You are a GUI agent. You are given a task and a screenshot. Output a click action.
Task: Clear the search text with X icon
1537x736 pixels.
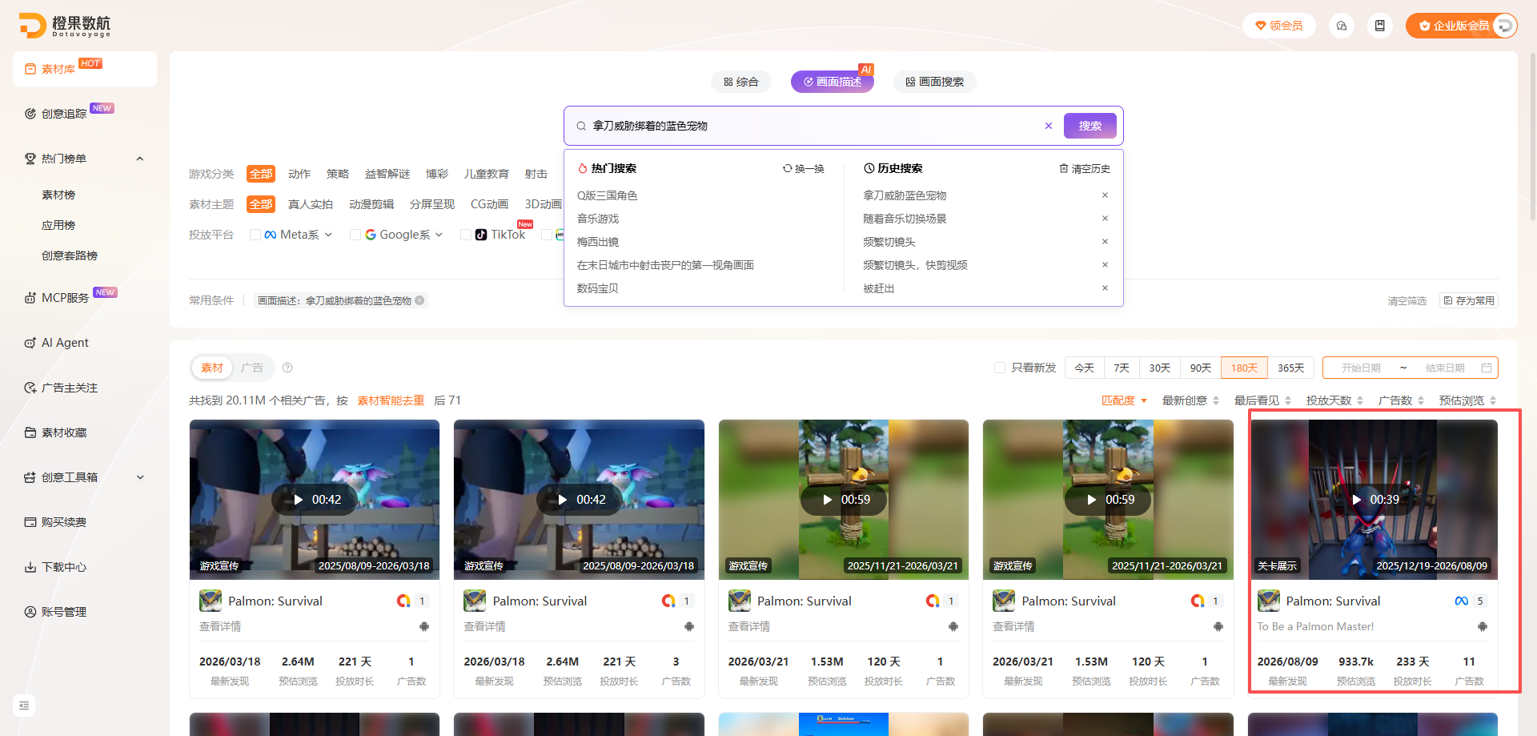(1049, 126)
